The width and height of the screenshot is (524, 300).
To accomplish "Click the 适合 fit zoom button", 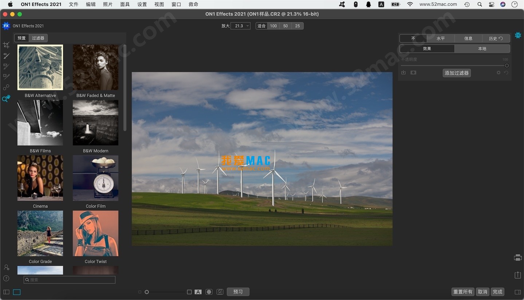I will [261, 26].
